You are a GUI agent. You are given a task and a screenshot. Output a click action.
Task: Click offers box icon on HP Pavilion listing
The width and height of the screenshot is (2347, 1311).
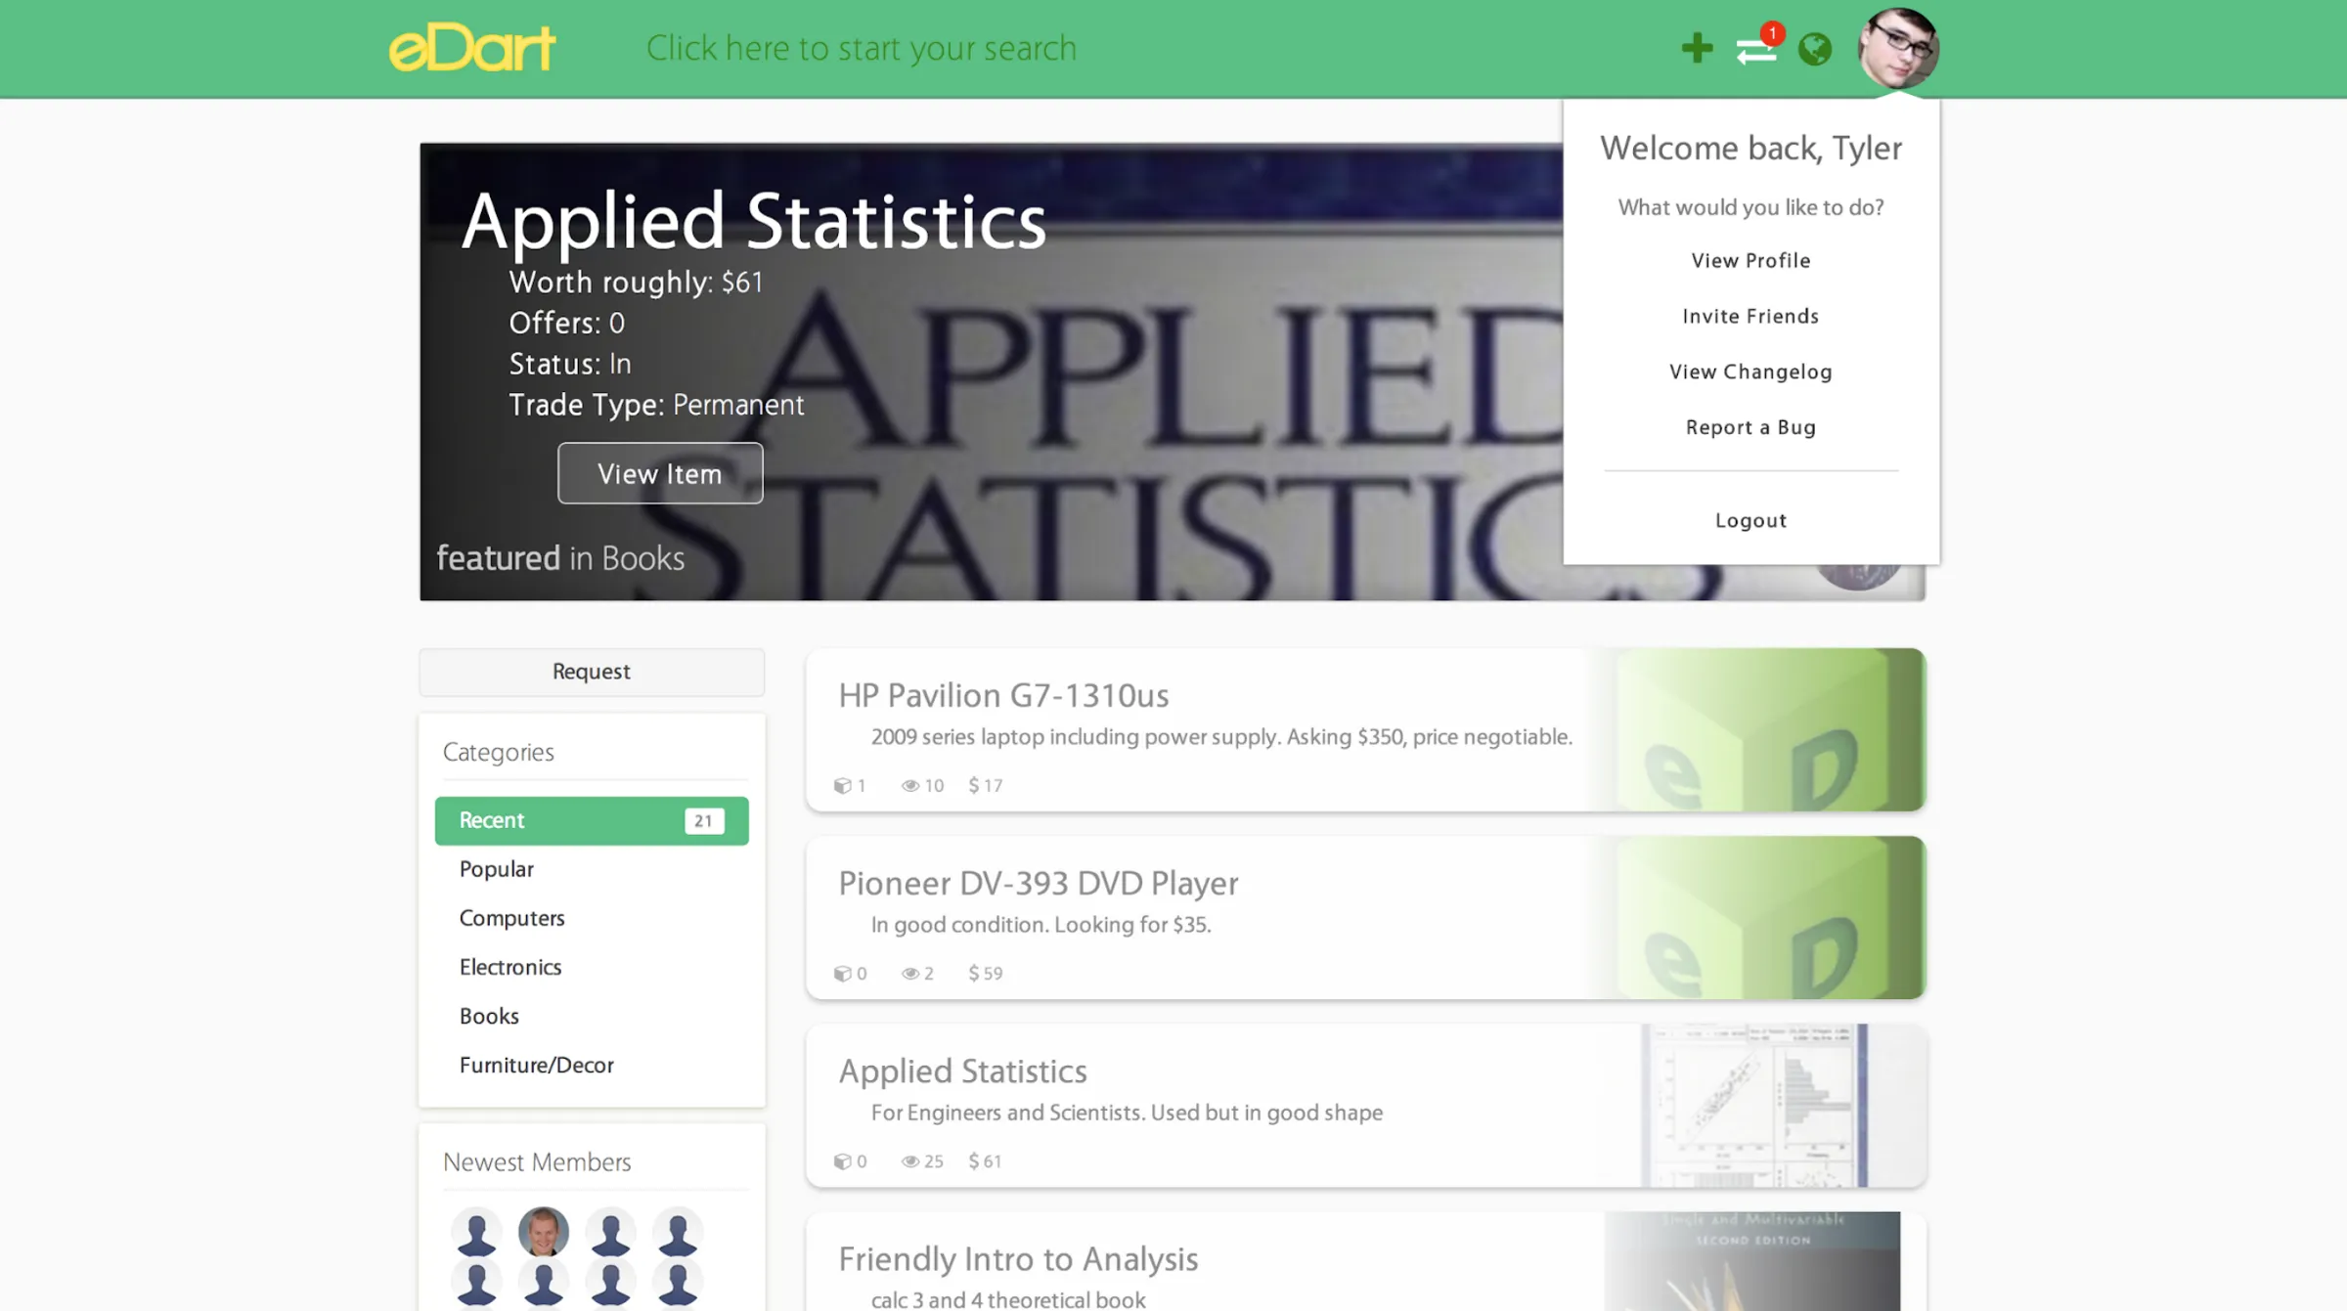click(x=842, y=785)
